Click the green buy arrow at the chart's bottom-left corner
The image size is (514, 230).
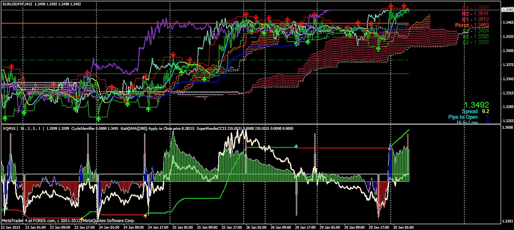coord(5,118)
